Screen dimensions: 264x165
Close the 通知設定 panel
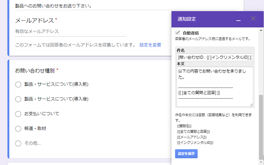click(x=253, y=18)
